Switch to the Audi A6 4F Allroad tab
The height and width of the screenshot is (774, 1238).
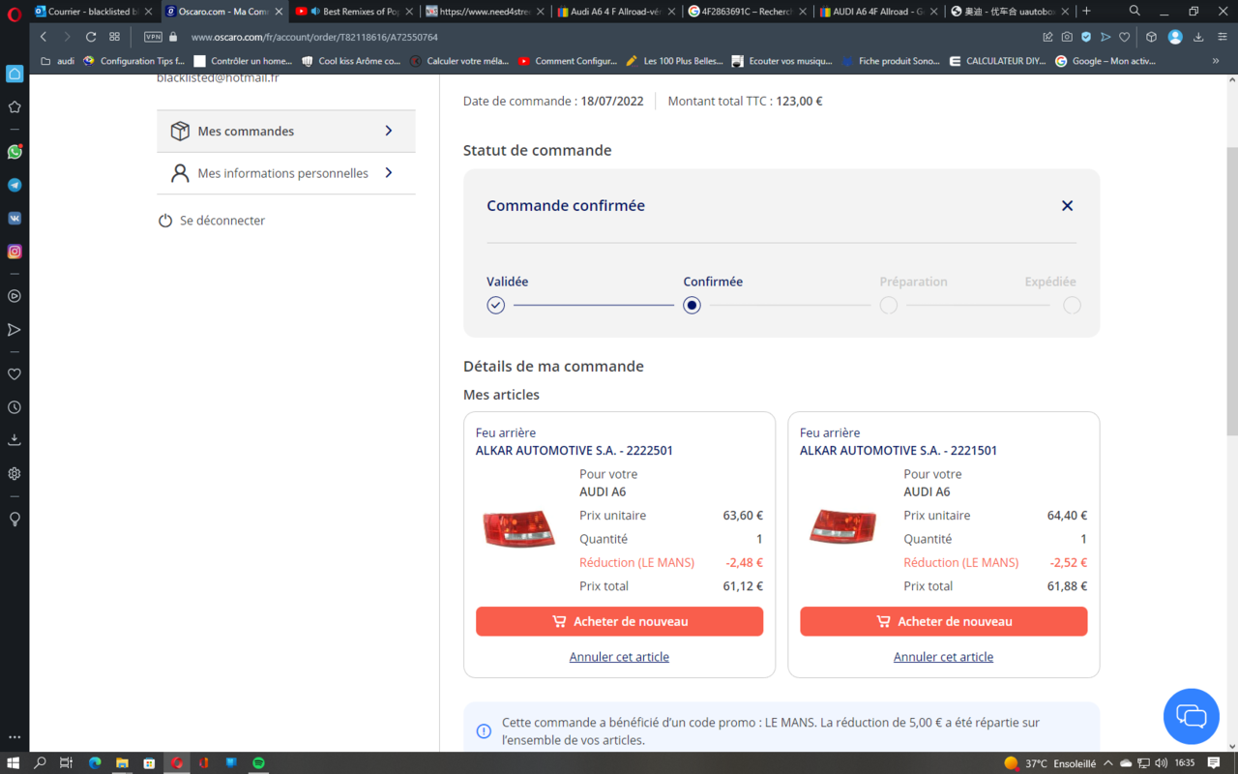[615, 12]
